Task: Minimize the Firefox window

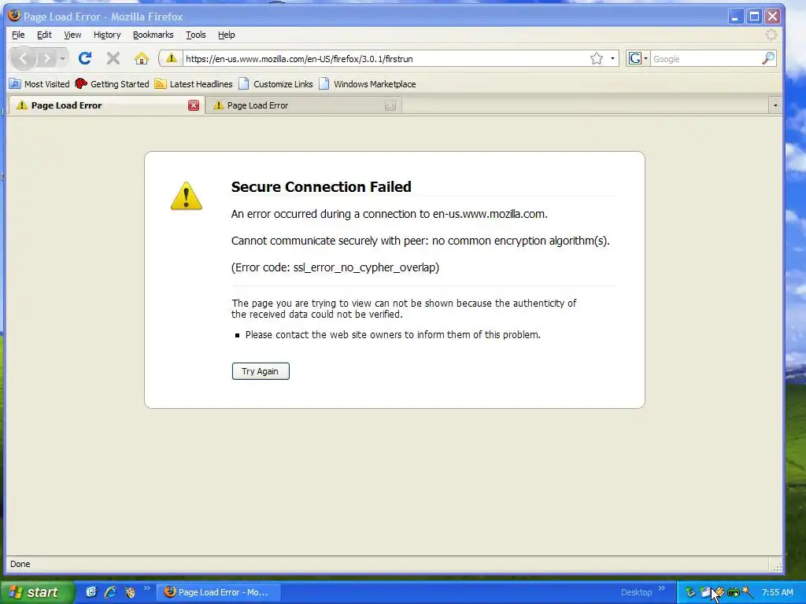Action: [x=736, y=17]
